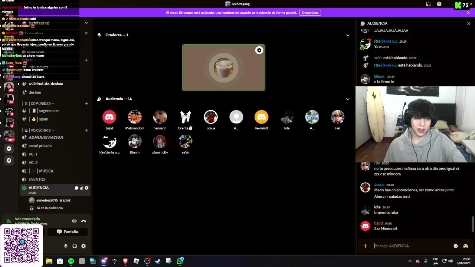Open the solicitud-de-desban channel
This screenshot has width=475, height=267.
[55, 84]
